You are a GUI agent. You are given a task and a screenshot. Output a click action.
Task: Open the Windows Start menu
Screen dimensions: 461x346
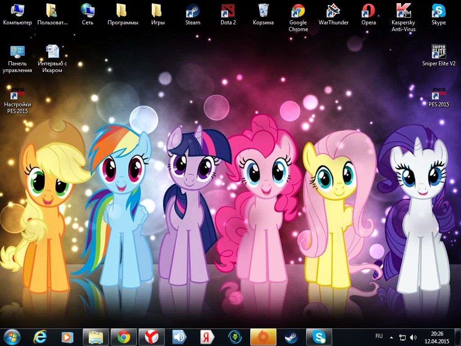click(x=12, y=337)
